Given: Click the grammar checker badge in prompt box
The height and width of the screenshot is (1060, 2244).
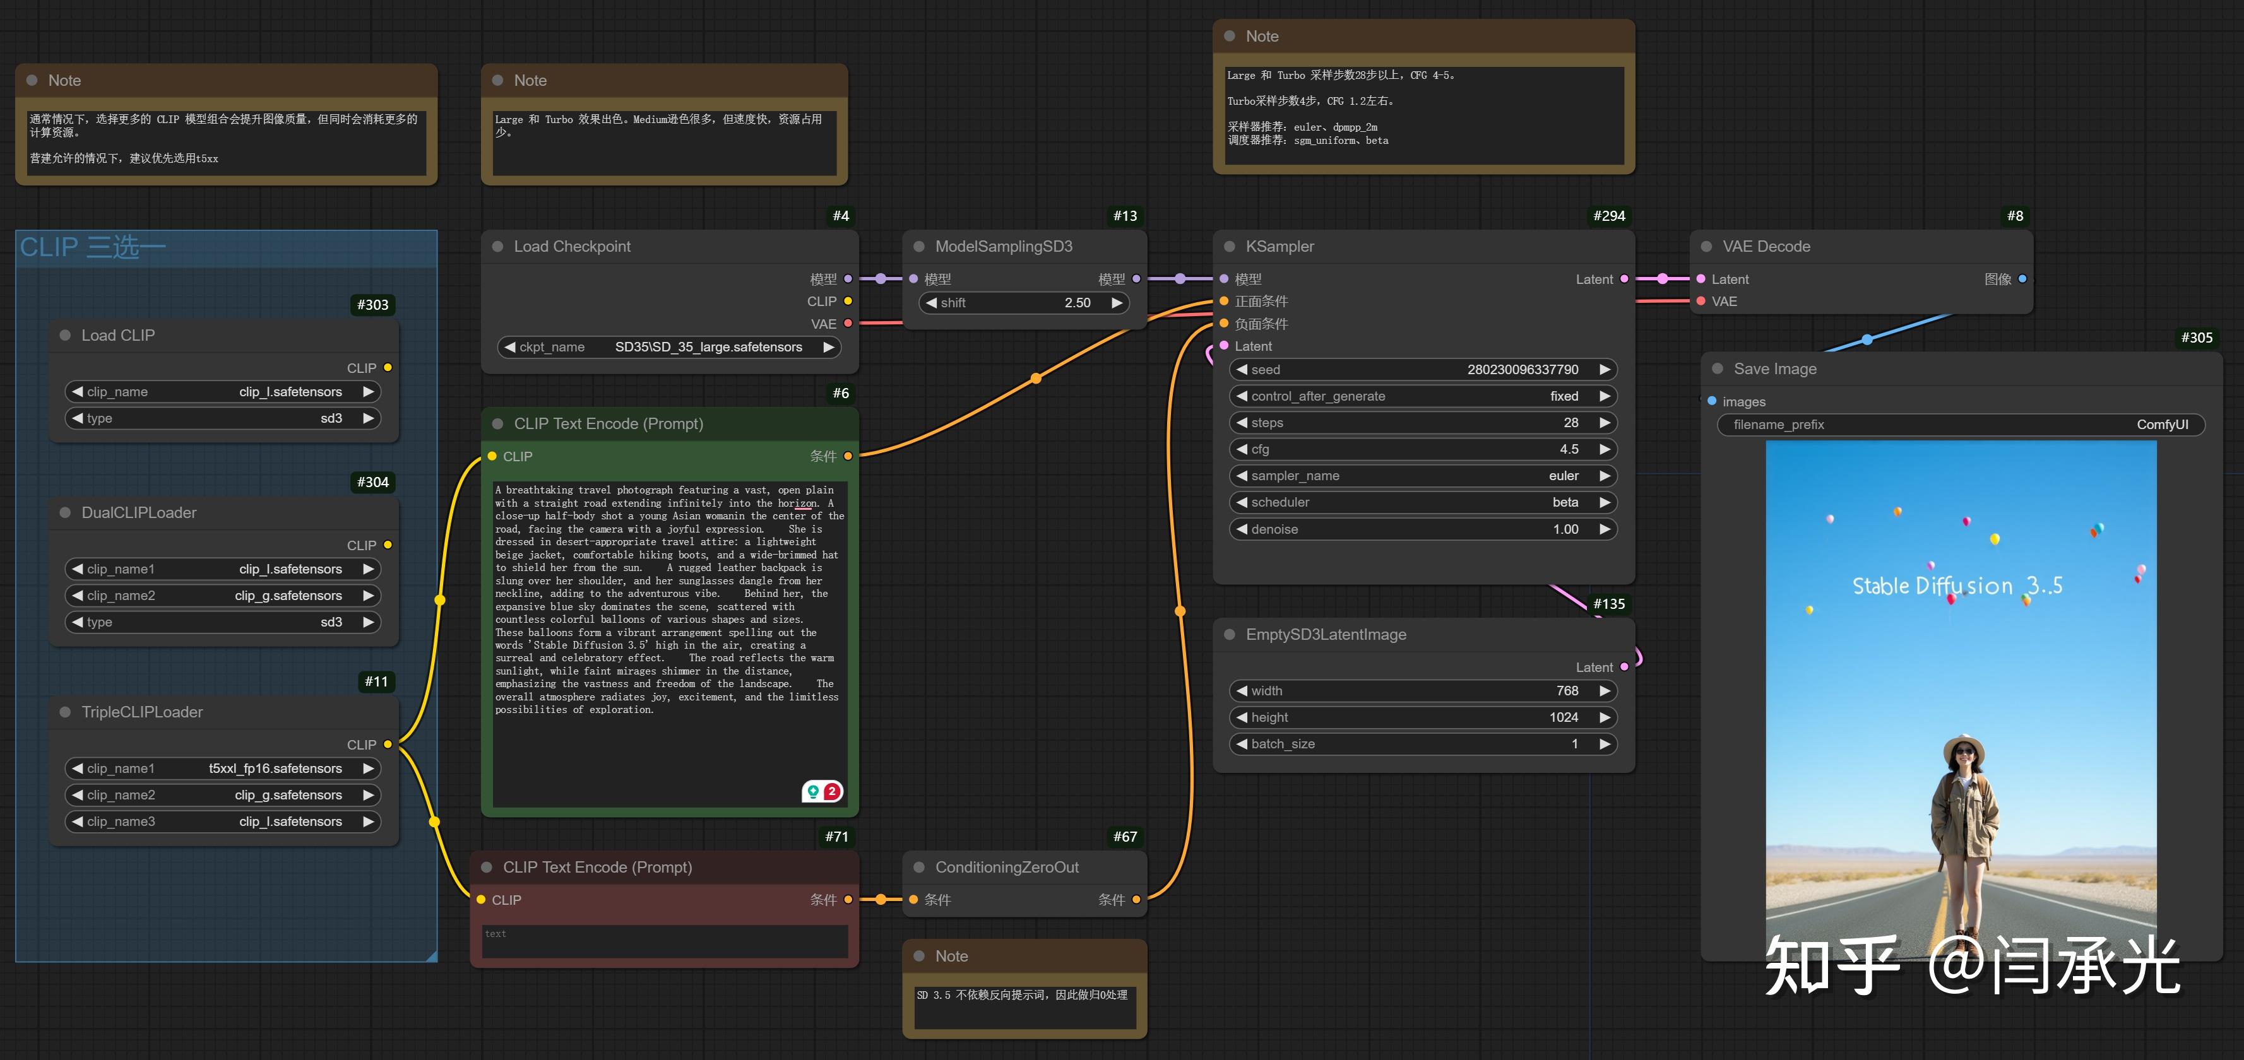Looking at the screenshot, I should tap(821, 791).
